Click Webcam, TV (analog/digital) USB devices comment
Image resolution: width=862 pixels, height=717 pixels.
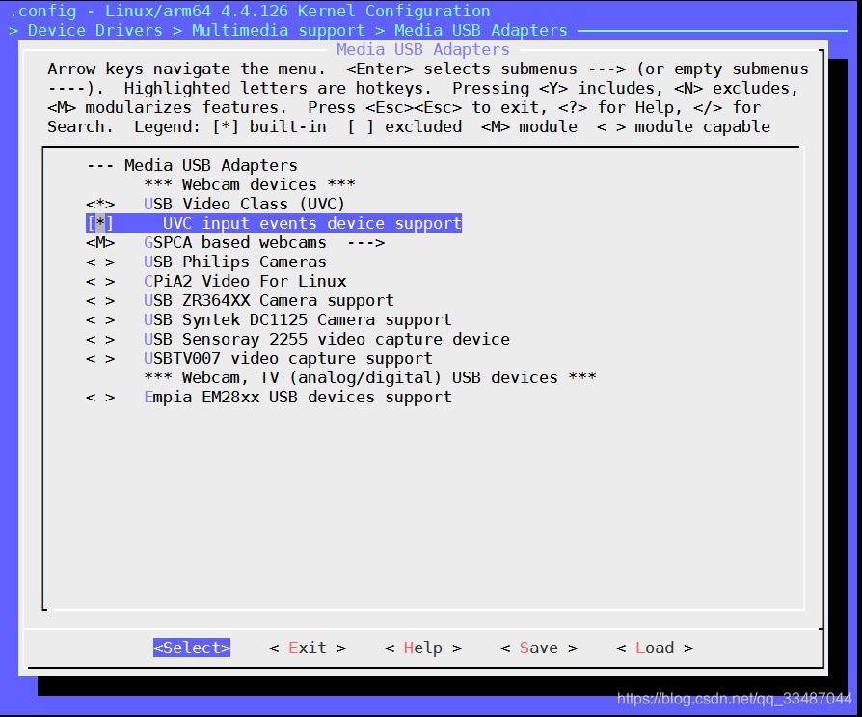click(x=370, y=378)
